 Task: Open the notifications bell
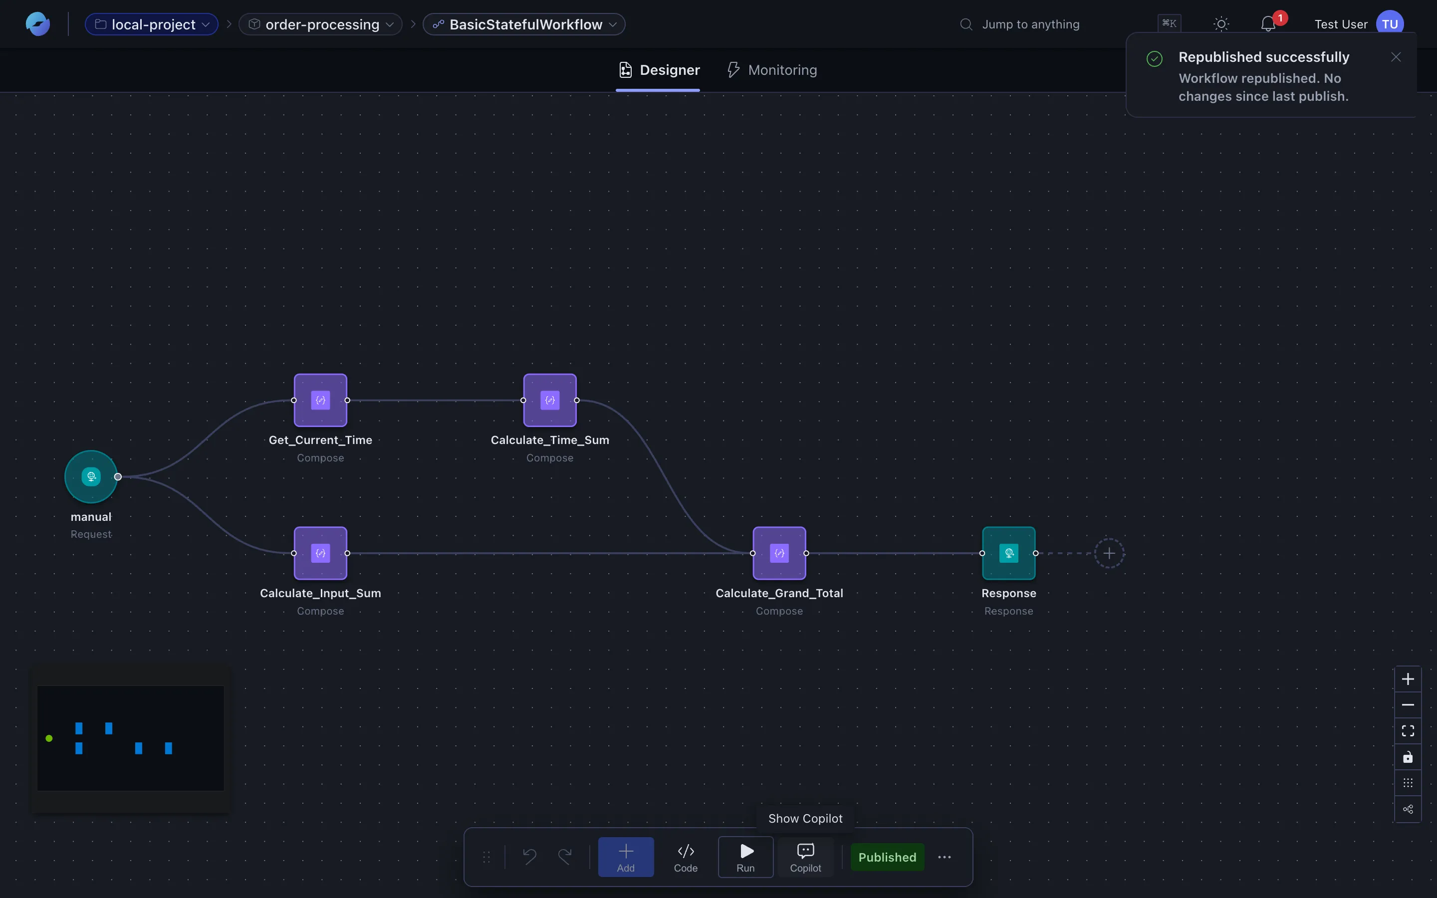(1268, 24)
